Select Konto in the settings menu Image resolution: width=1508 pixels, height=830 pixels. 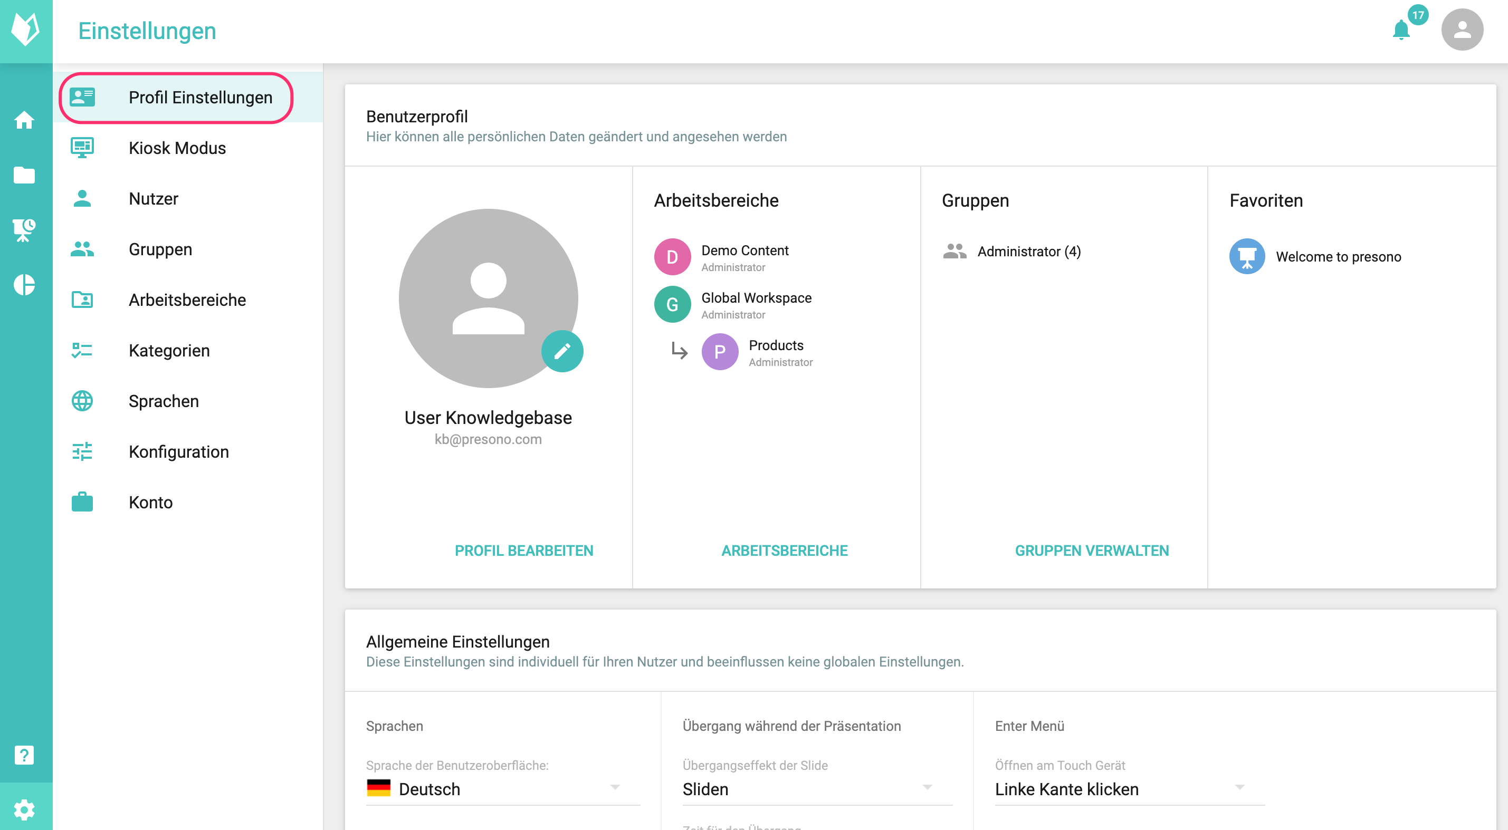click(x=150, y=502)
